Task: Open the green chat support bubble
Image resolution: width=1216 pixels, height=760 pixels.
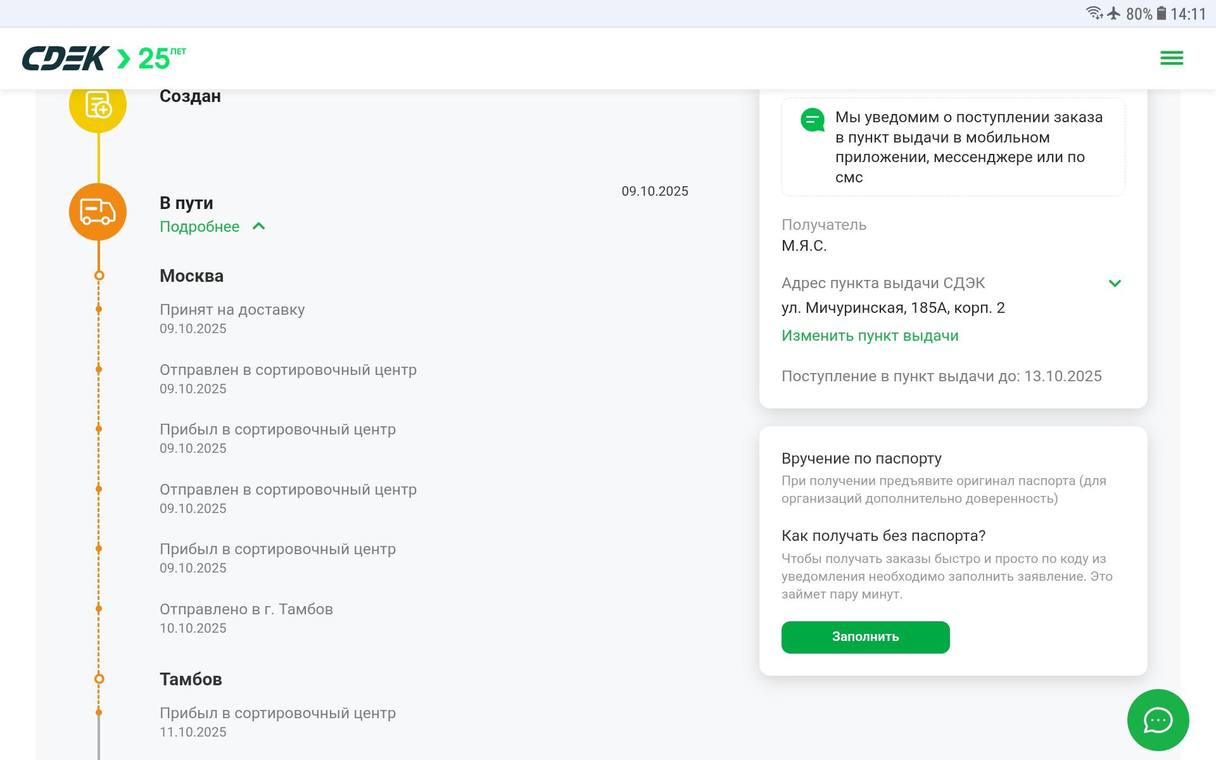Action: click(x=1158, y=720)
